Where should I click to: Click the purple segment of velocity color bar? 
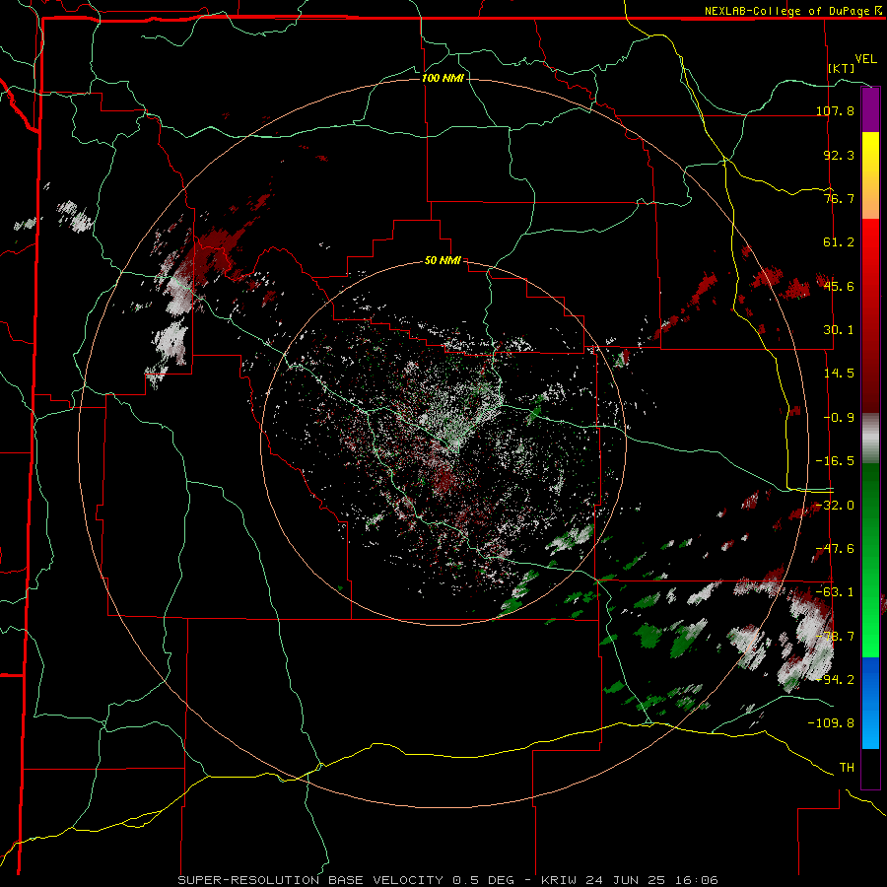coord(870,109)
